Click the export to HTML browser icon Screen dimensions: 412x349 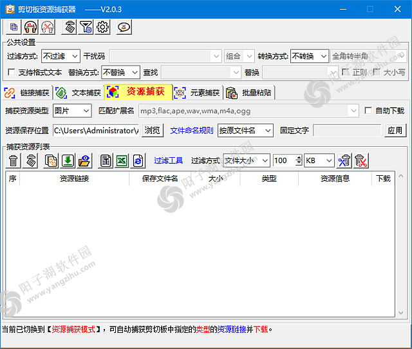click(x=138, y=160)
